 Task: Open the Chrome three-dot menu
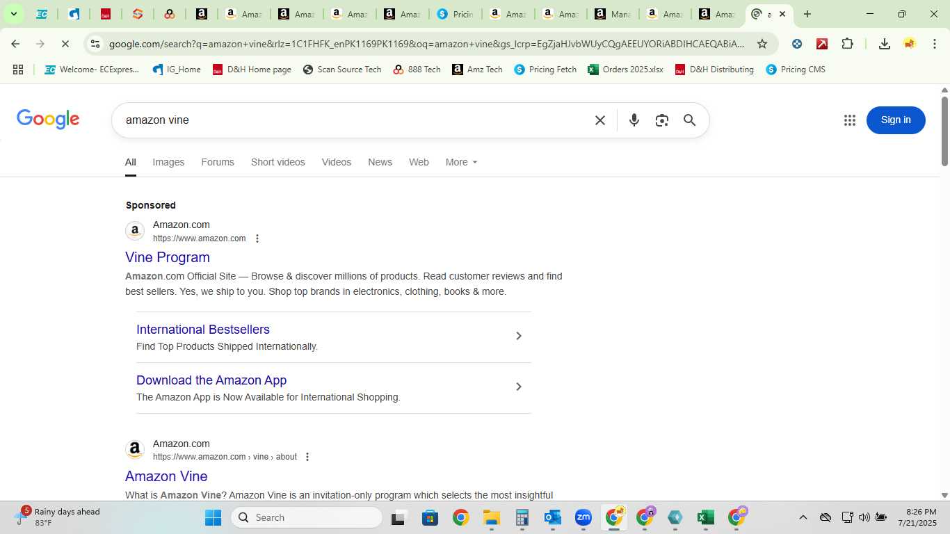coord(934,44)
